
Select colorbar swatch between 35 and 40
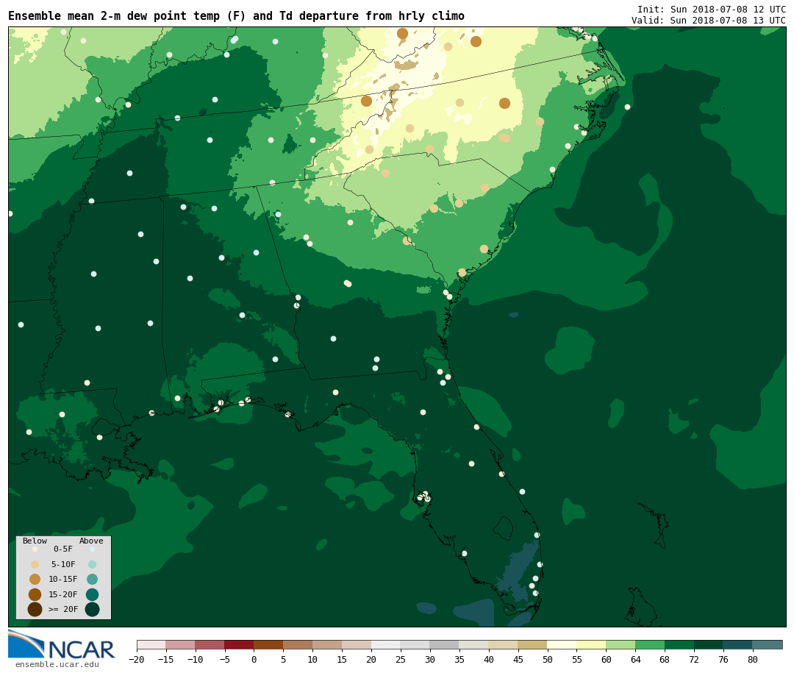point(474,645)
